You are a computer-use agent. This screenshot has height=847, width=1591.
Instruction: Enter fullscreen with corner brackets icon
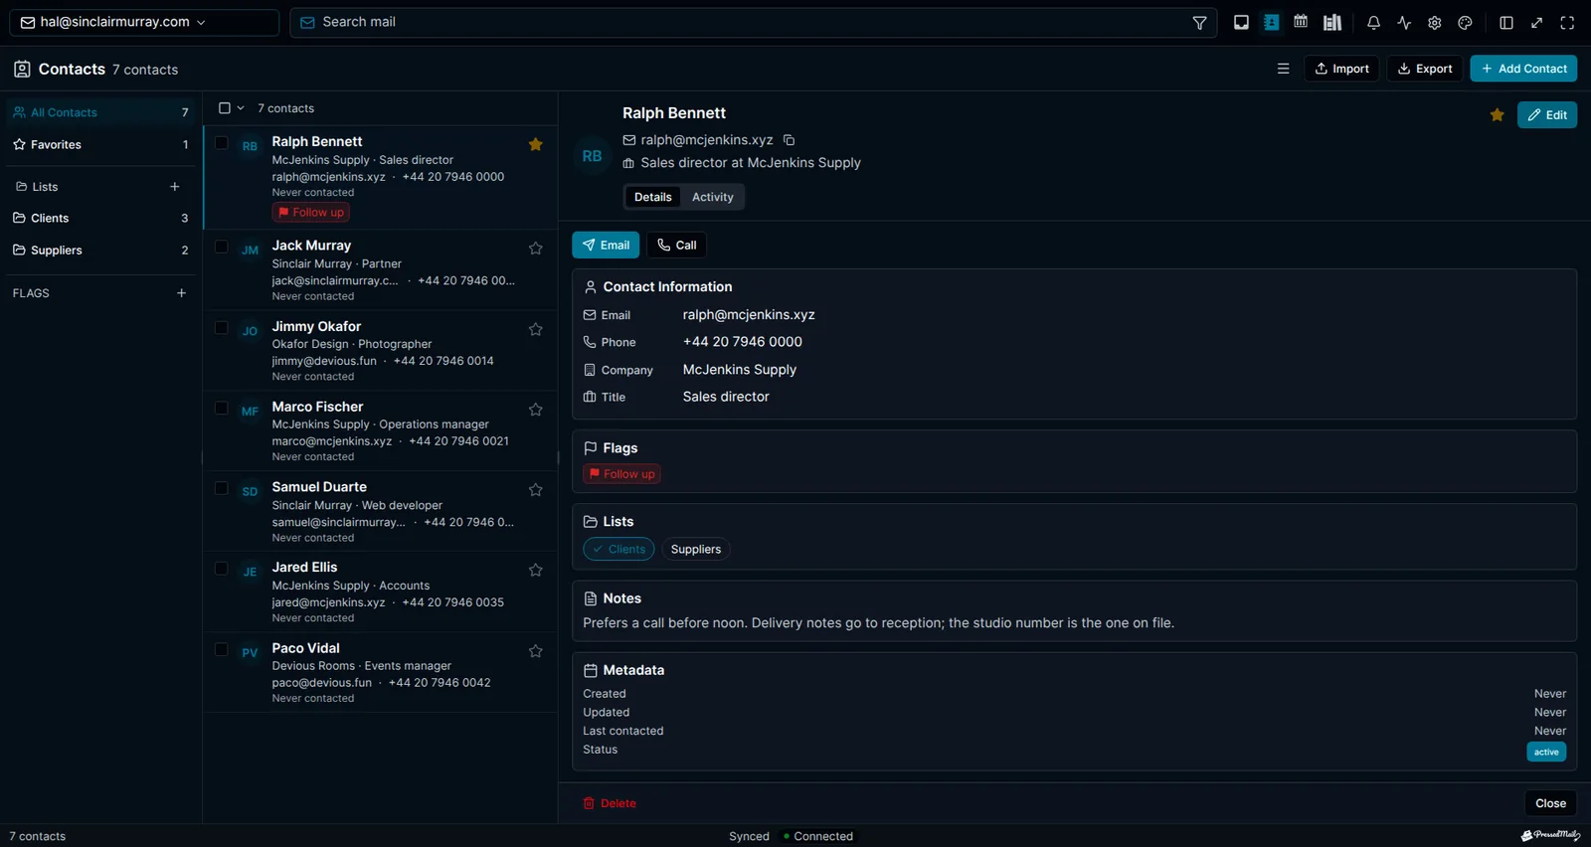coord(1567,22)
